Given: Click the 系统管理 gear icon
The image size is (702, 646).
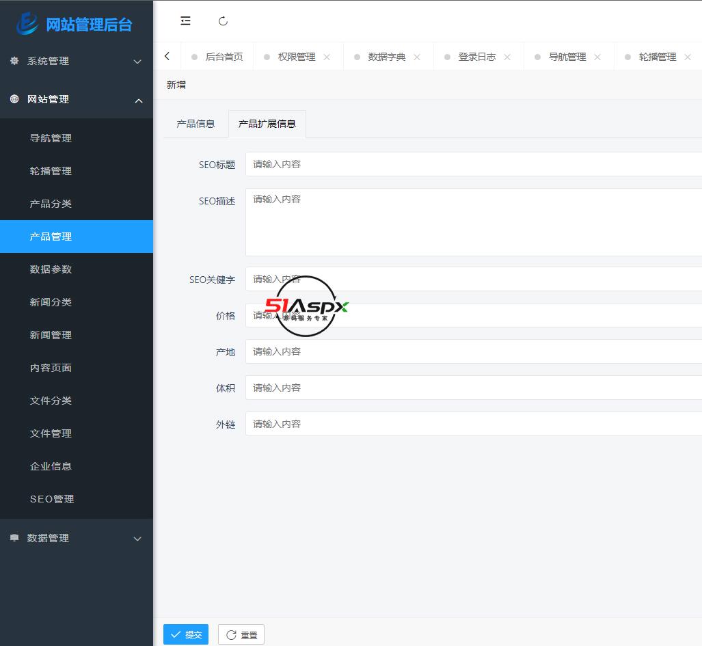Looking at the screenshot, I should [14, 60].
